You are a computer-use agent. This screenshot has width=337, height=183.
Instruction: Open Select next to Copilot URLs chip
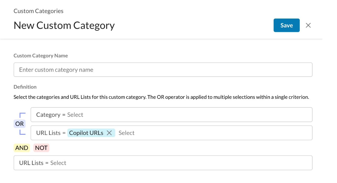pyautogui.click(x=126, y=133)
